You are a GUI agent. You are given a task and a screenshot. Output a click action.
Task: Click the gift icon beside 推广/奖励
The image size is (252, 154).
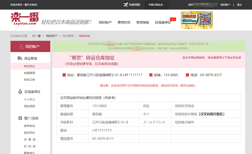tap(19, 118)
